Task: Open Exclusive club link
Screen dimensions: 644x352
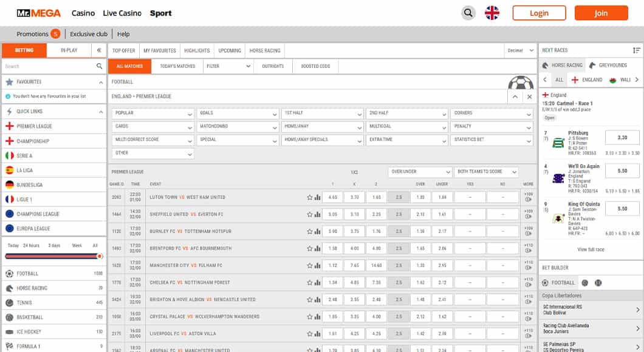Action: pyautogui.click(x=88, y=34)
